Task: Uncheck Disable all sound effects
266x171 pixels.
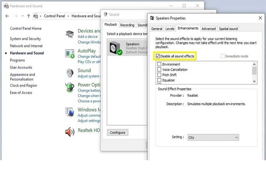Action: [x=158, y=56]
